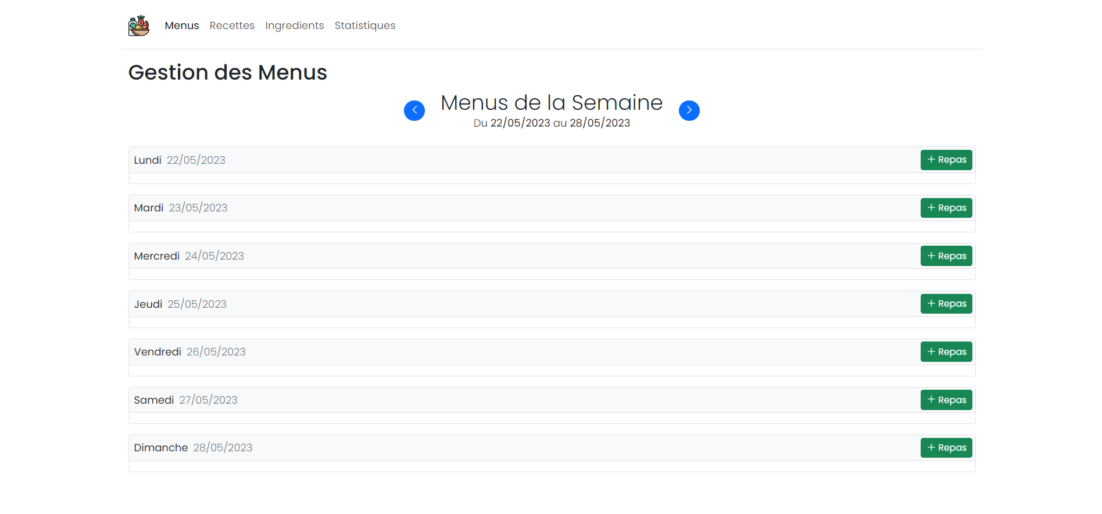Add a meal on Jeudi 25/05/2023
This screenshot has height=514, width=1102.
946,303
